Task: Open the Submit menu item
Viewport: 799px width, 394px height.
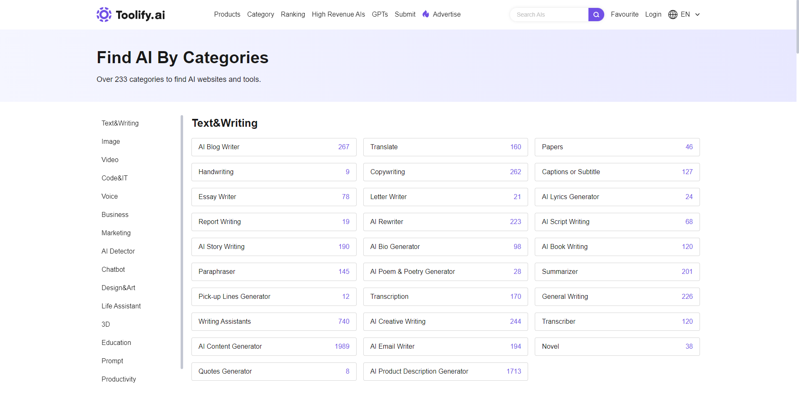Action: (x=405, y=14)
